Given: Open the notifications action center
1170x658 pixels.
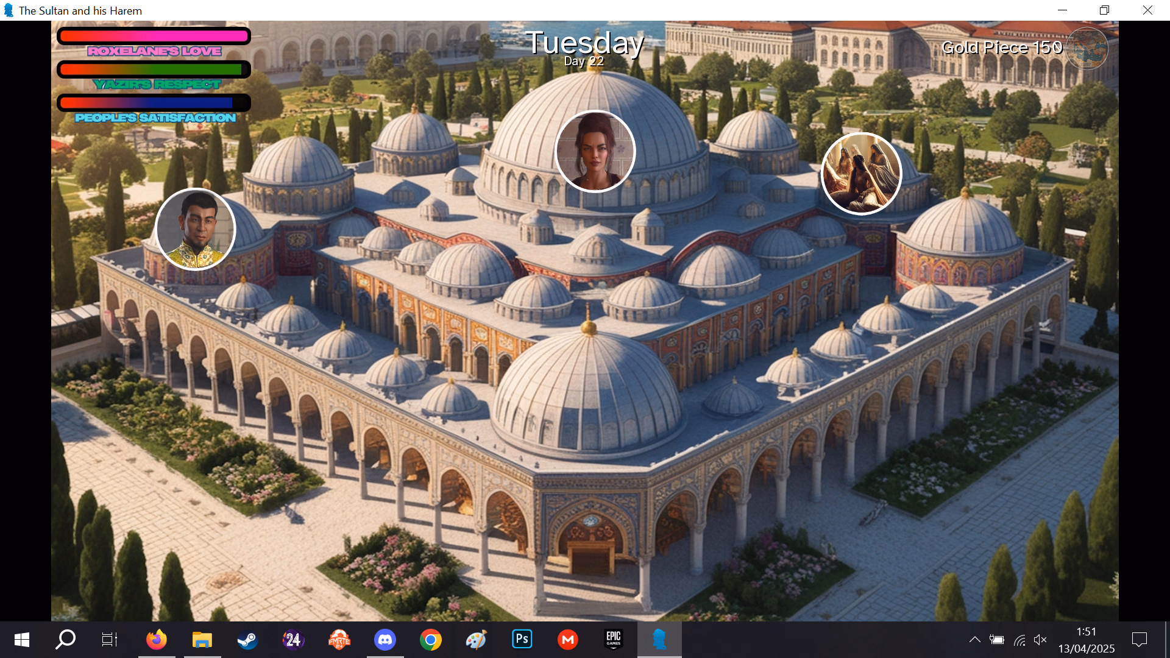Looking at the screenshot, I should 1139,640.
